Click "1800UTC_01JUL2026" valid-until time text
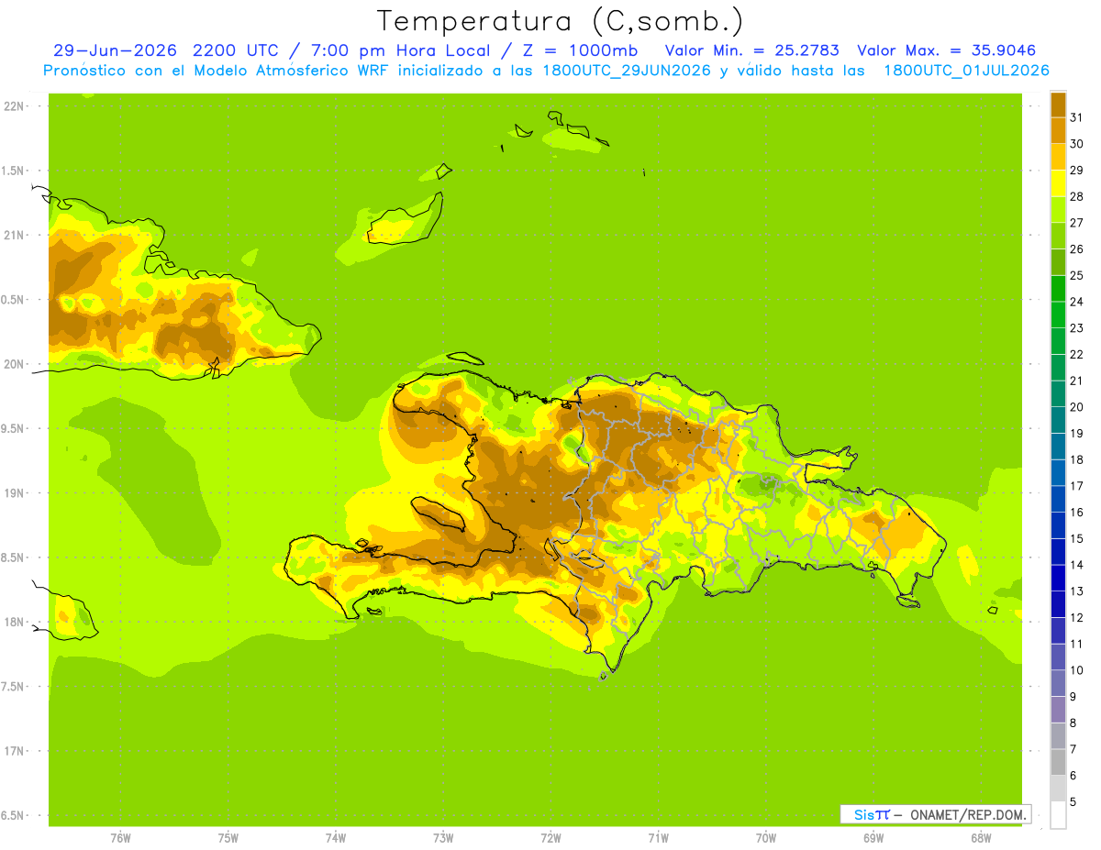The height and width of the screenshot is (850, 1101). pyautogui.click(x=967, y=71)
